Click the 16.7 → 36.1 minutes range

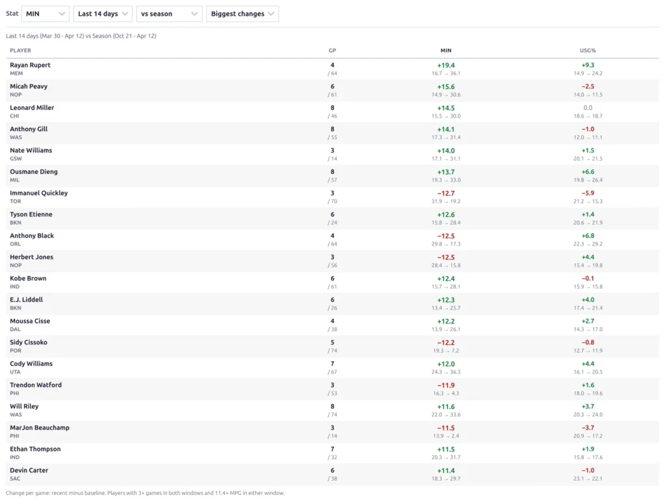pyautogui.click(x=445, y=73)
